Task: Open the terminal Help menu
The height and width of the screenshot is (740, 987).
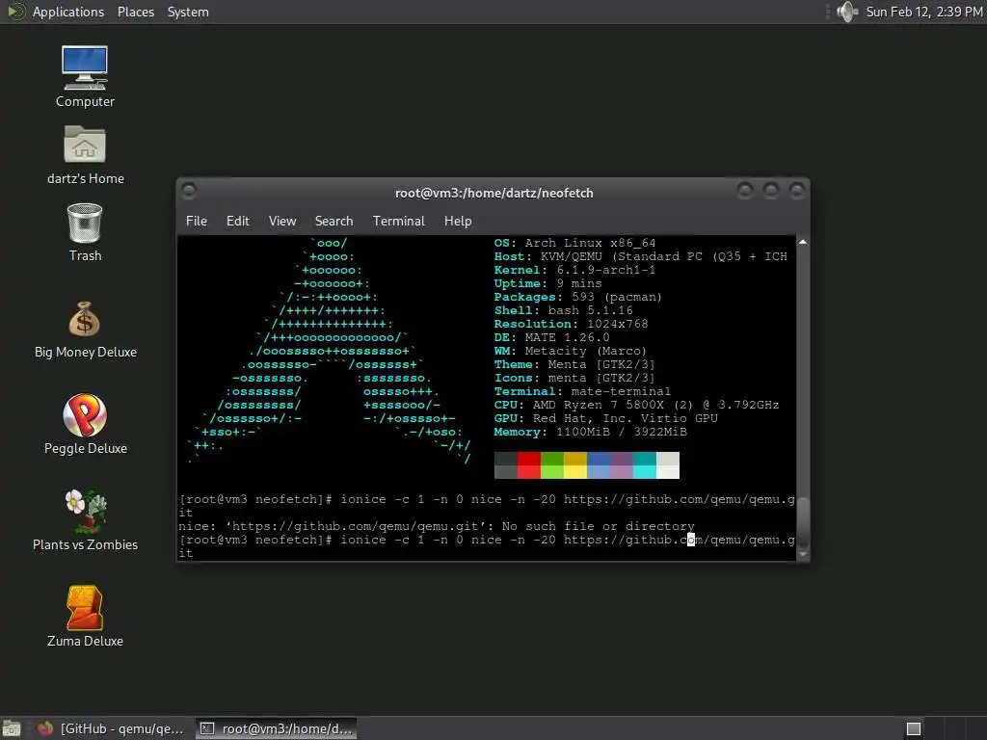Action: [x=458, y=221]
